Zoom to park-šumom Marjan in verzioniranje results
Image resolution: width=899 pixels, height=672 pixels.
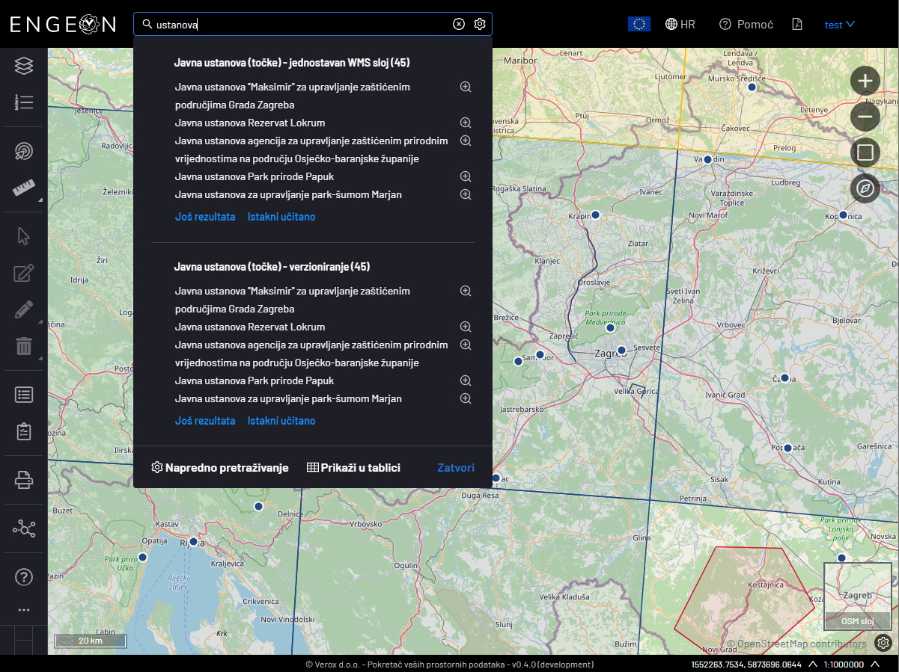[x=465, y=398]
